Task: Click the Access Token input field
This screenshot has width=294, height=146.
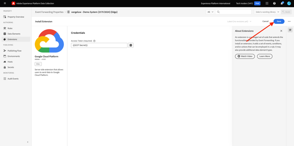Action: coord(99,45)
